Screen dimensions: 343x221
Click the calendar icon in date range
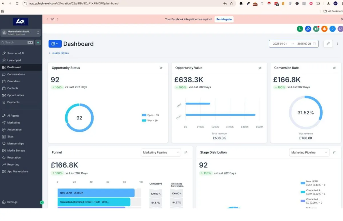tap(314, 44)
